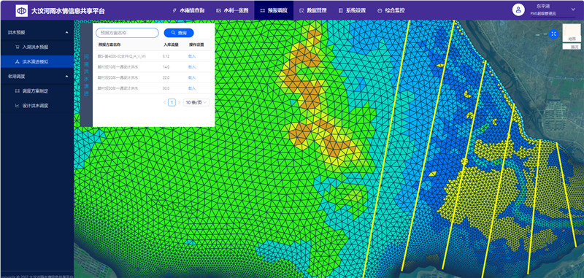Screen dimensions: 584x278
Task: Click the user avatar icon
Action: pyautogui.click(x=518, y=9)
